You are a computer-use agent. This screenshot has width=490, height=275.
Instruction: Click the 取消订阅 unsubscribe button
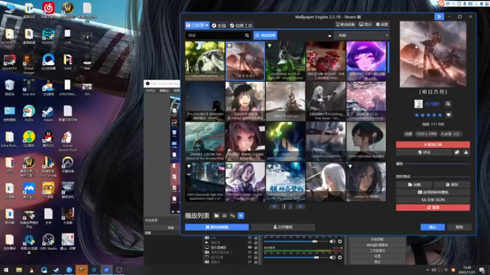(x=433, y=144)
